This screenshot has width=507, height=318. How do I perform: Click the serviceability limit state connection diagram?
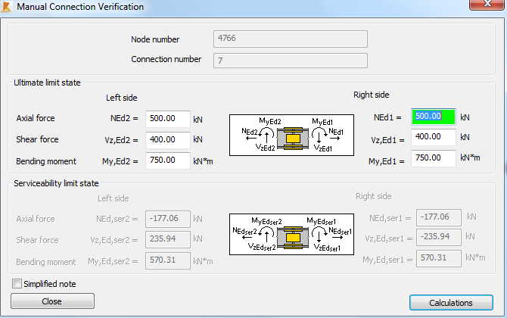(291, 234)
